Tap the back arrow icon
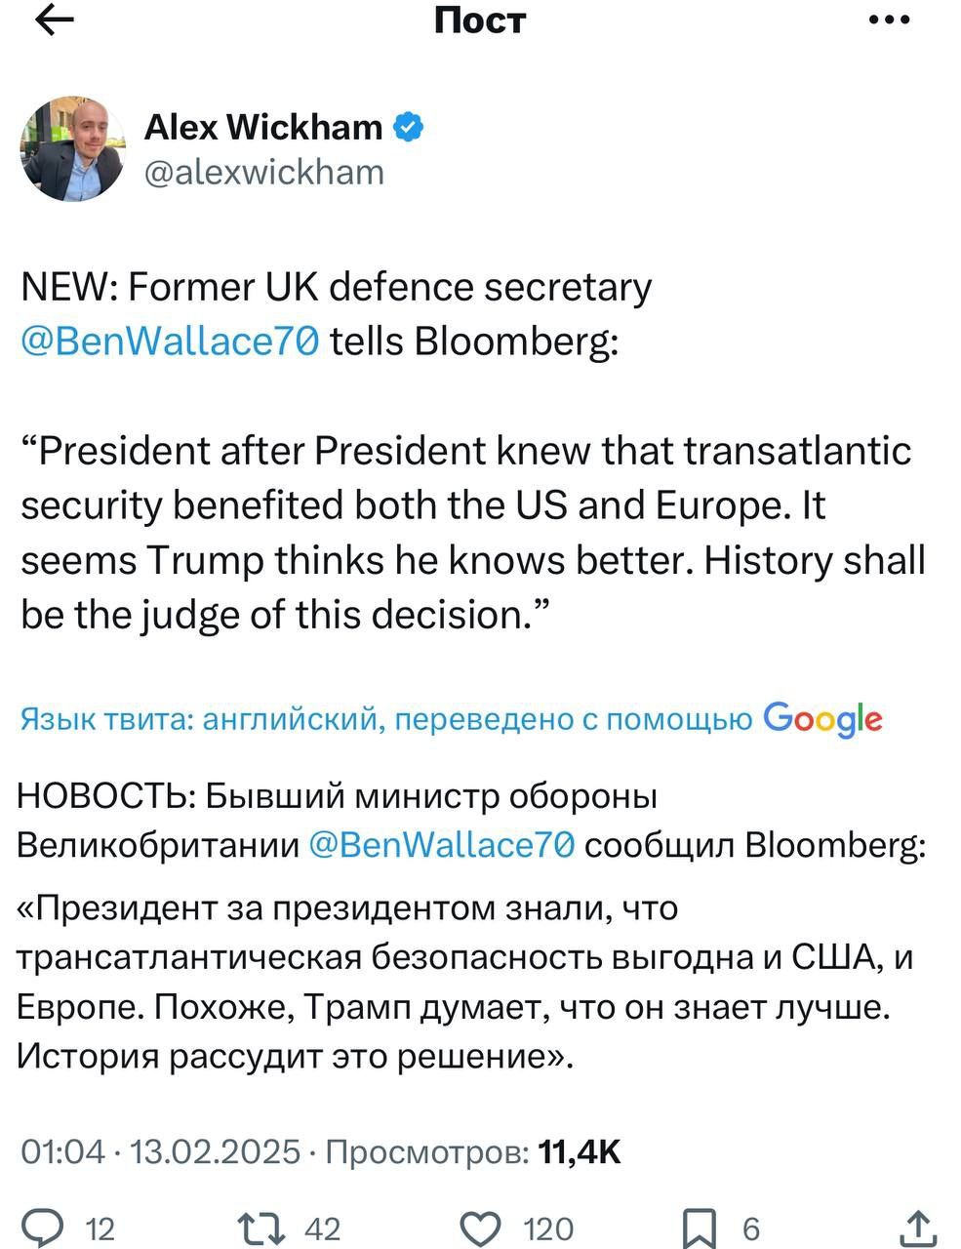The image size is (961, 1249). (55, 21)
